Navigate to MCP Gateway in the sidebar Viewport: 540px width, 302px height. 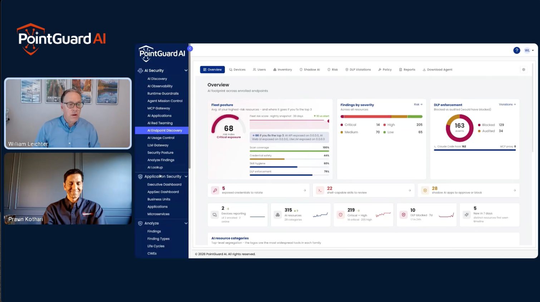tap(159, 108)
